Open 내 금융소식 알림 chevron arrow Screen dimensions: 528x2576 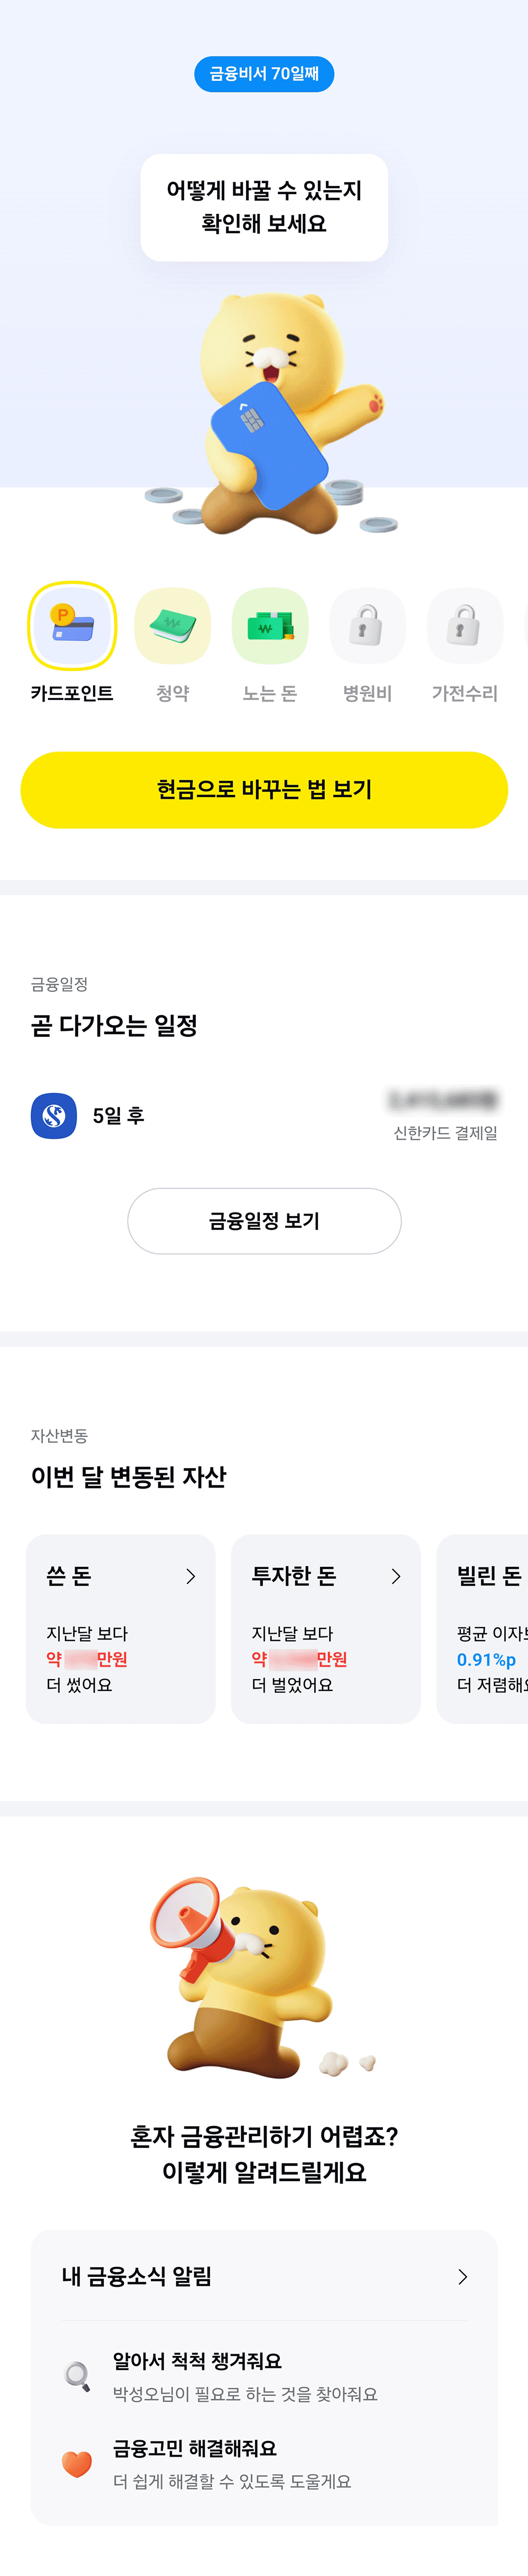462,2277
